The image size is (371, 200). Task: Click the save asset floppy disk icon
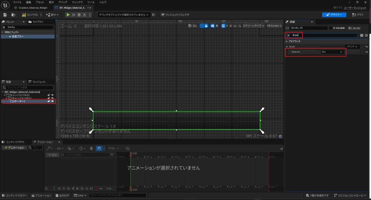[5, 15]
